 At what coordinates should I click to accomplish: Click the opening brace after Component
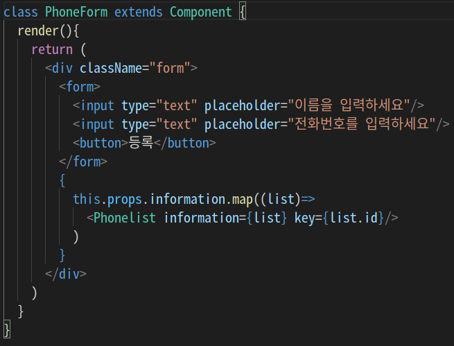243,12
